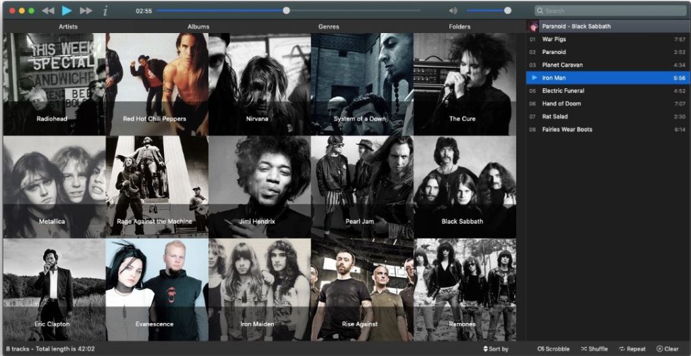Viewport: 691px width, 356px height.
Task: Click the volume slider knob
Action: (x=507, y=11)
